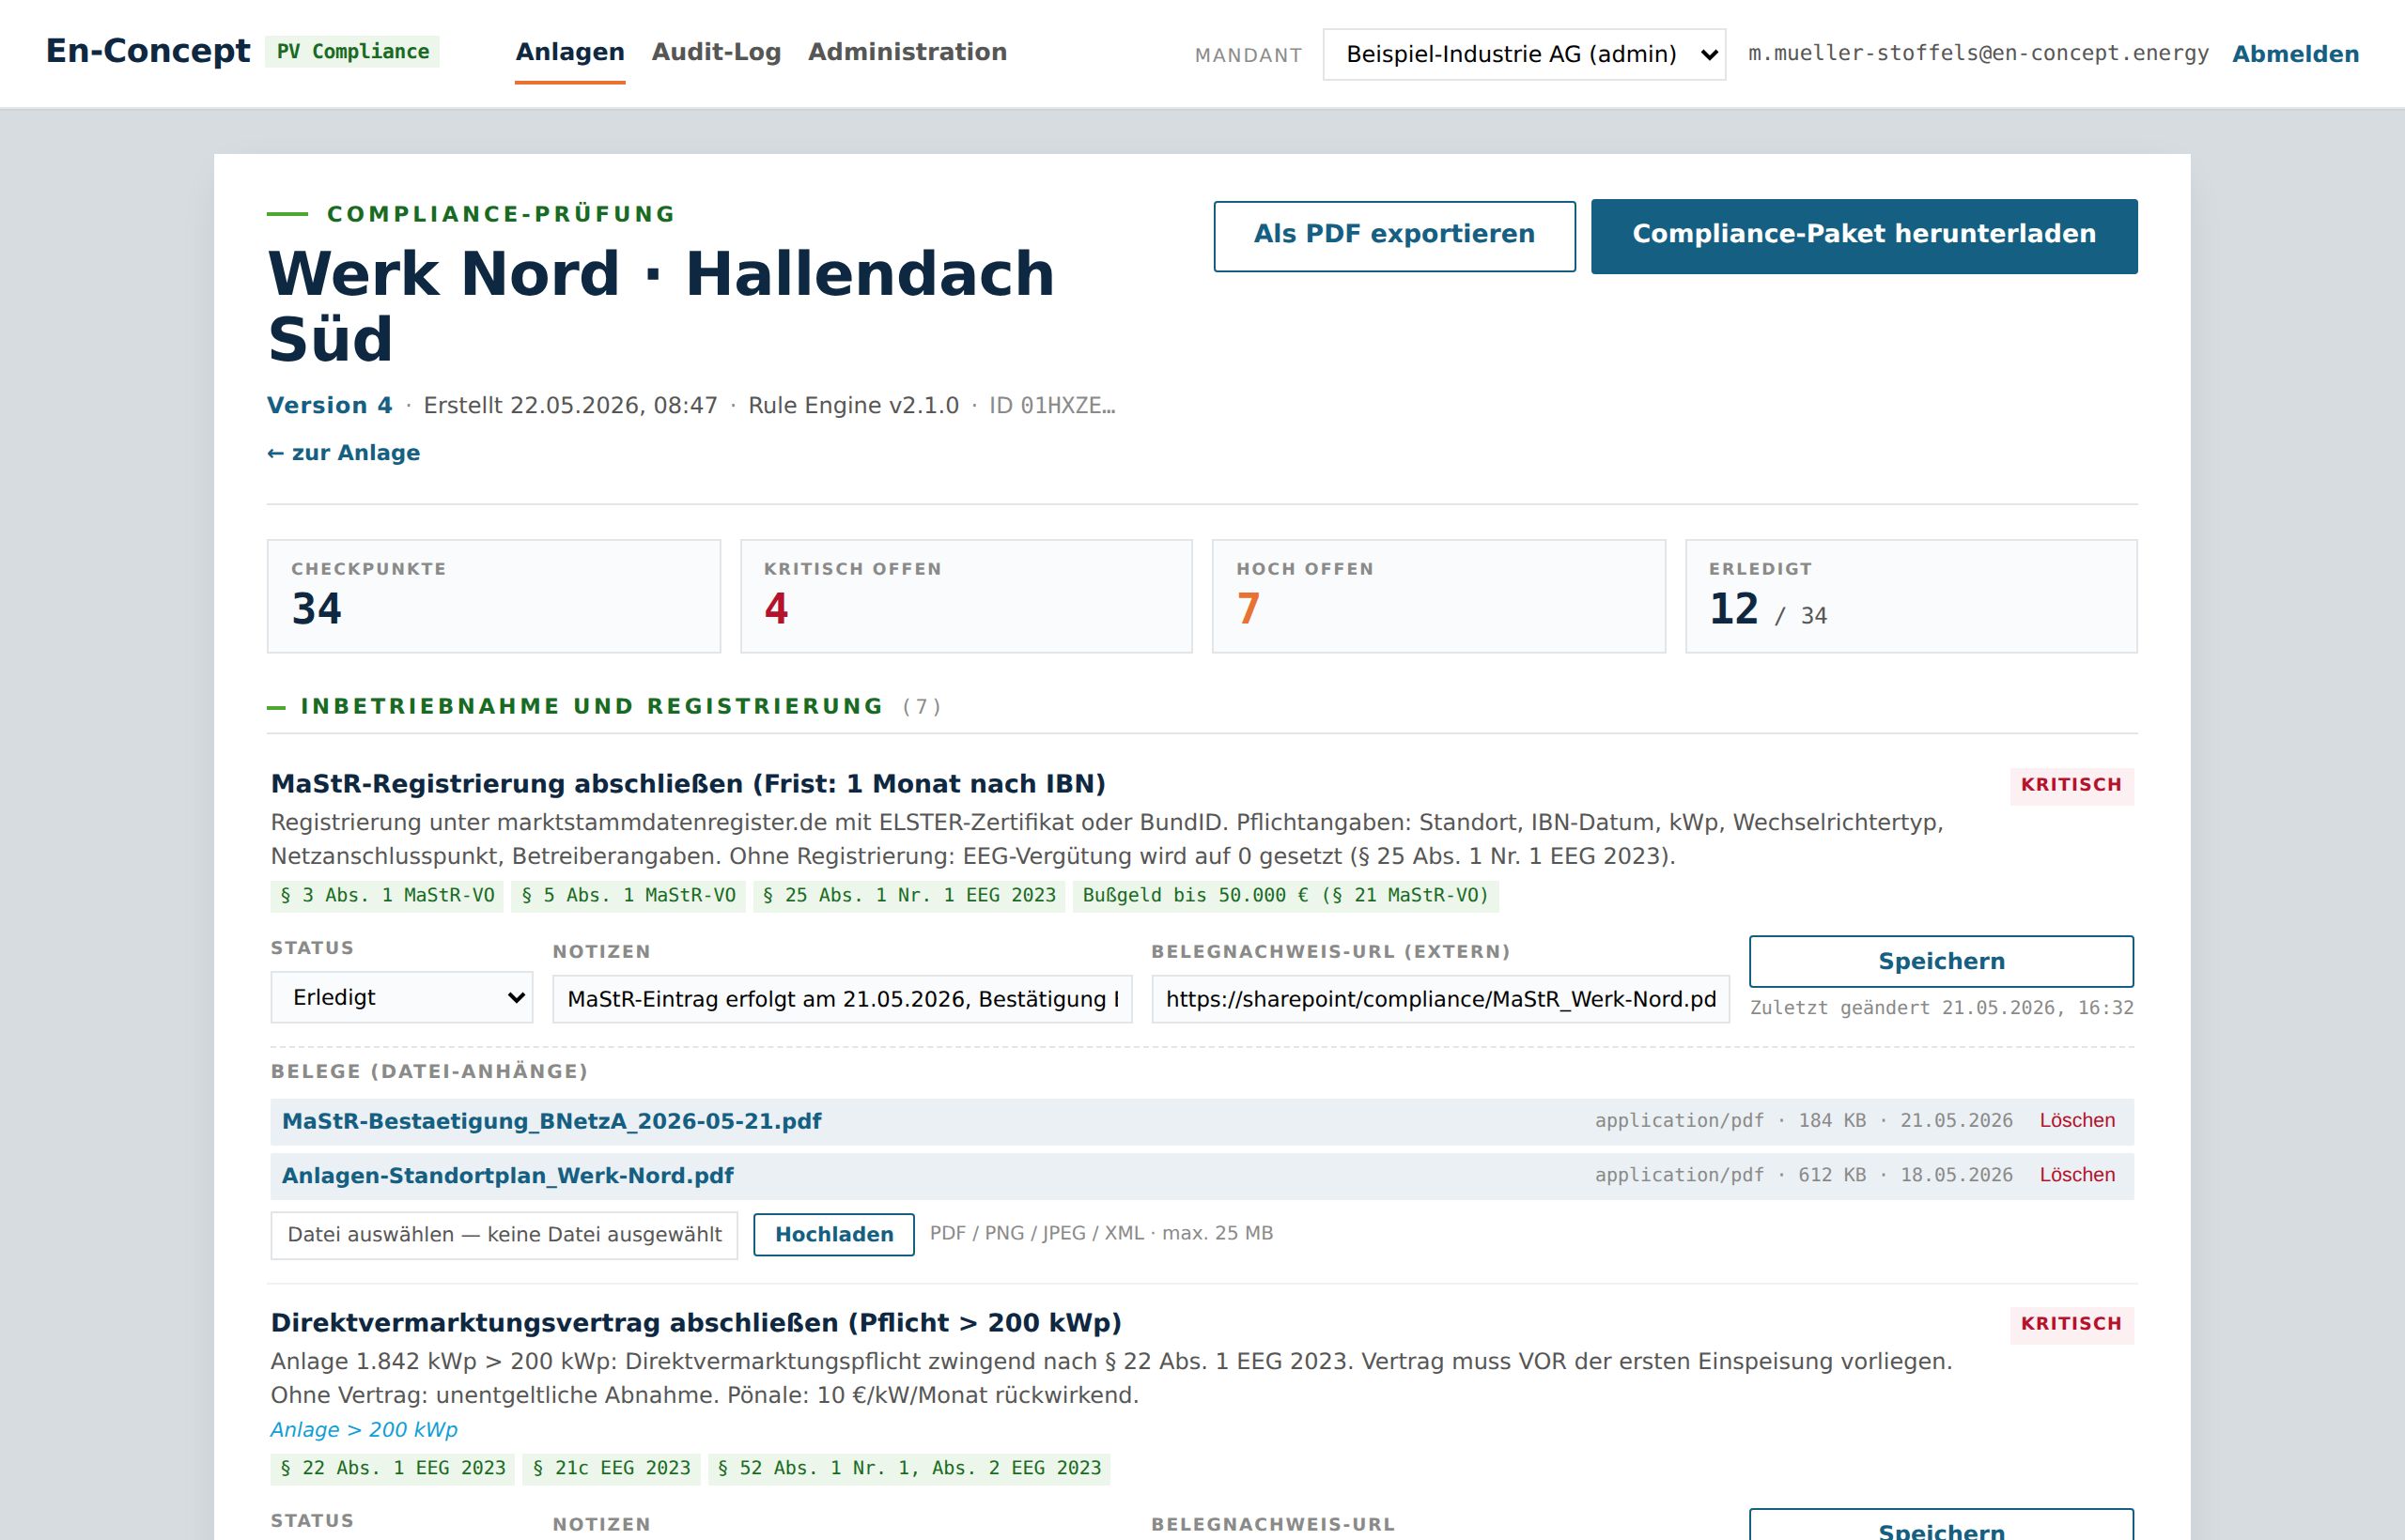The width and height of the screenshot is (2405, 1540).
Task: Follow the zur Anlage back link
Action: click(343, 452)
